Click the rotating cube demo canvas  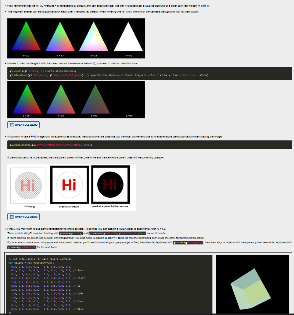tap(252, 283)
